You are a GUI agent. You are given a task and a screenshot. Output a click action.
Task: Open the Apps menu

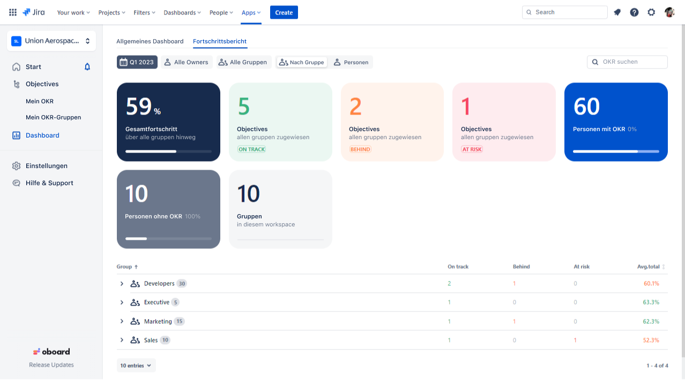coord(251,12)
